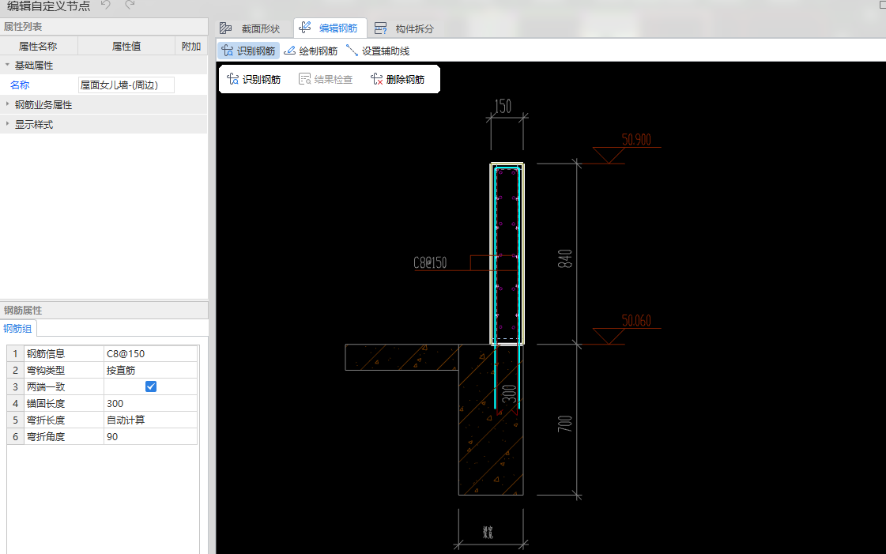Toggle the 两端一致 checkbox
Screen dimensions: 886x554
click(151, 386)
